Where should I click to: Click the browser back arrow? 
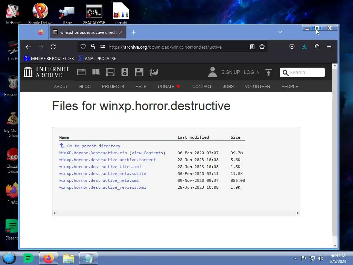(x=28, y=47)
